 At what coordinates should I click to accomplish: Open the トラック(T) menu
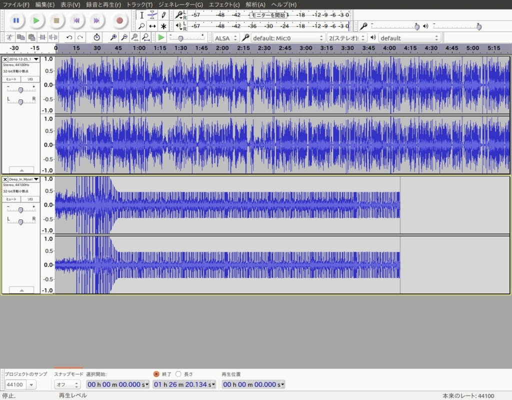coord(139,4)
